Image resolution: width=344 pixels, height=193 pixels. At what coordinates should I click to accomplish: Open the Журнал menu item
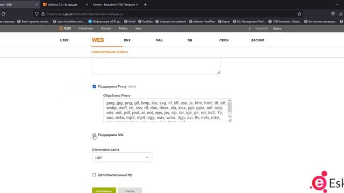[106, 28]
